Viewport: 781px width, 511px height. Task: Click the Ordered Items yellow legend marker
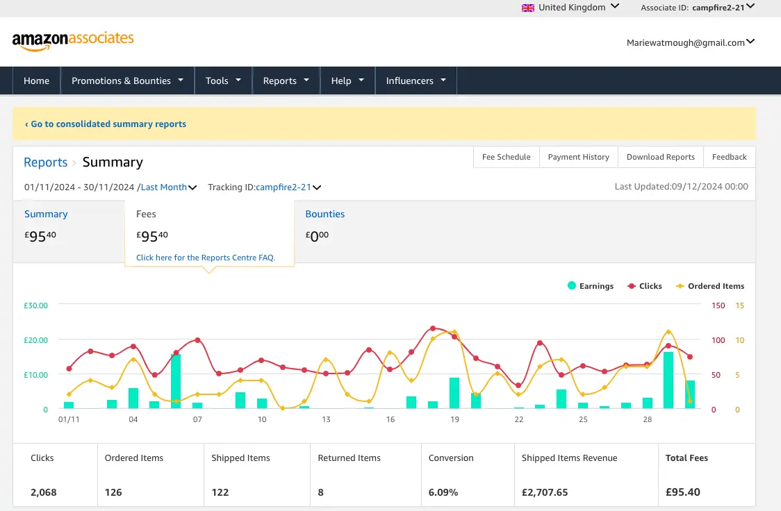pos(680,285)
